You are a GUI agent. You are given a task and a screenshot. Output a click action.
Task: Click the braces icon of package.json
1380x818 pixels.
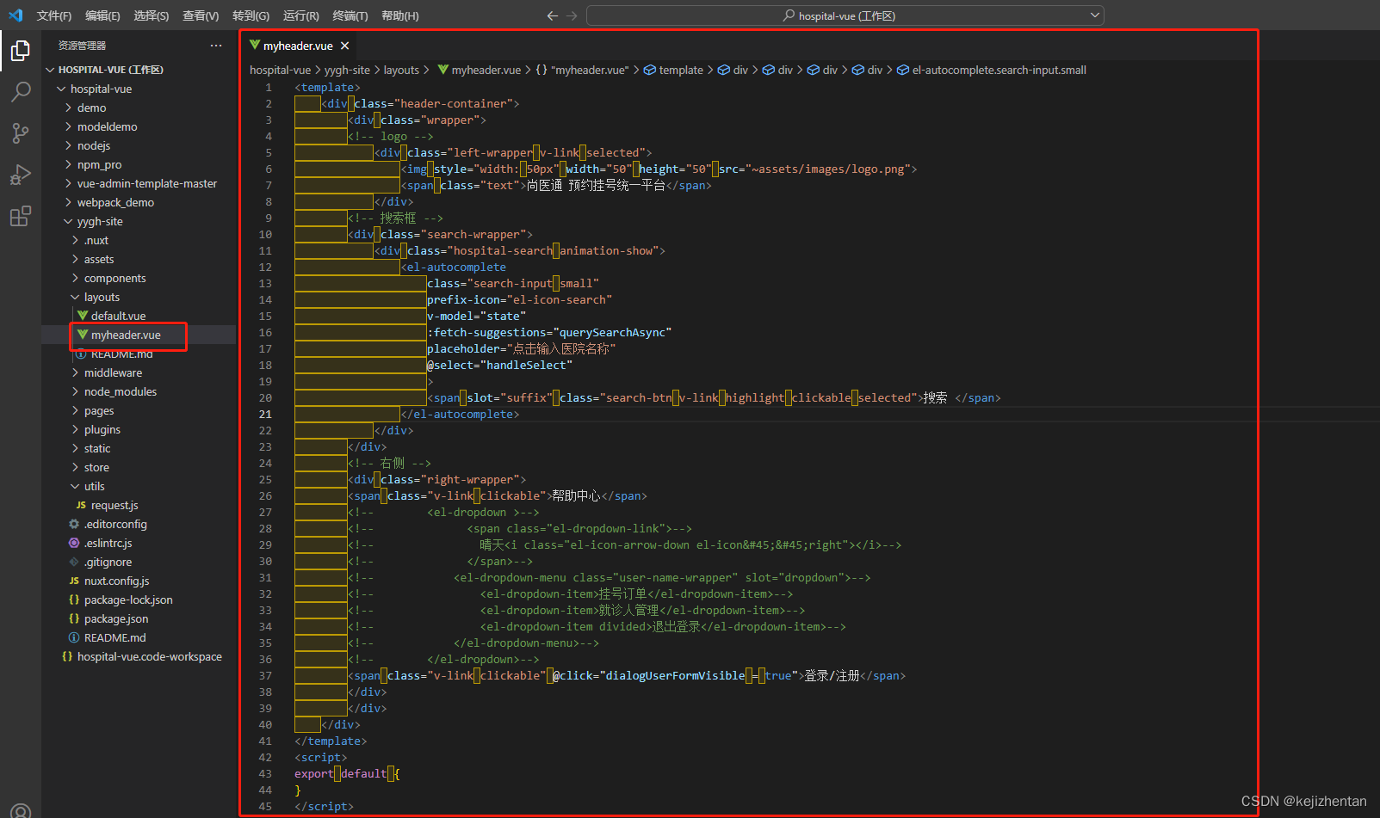(x=74, y=618)
